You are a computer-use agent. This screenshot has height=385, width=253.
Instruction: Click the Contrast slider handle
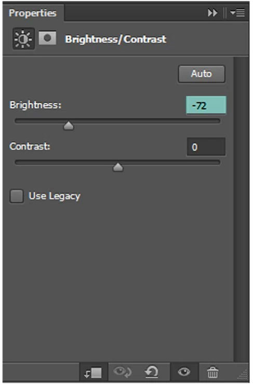click(118, 167)
